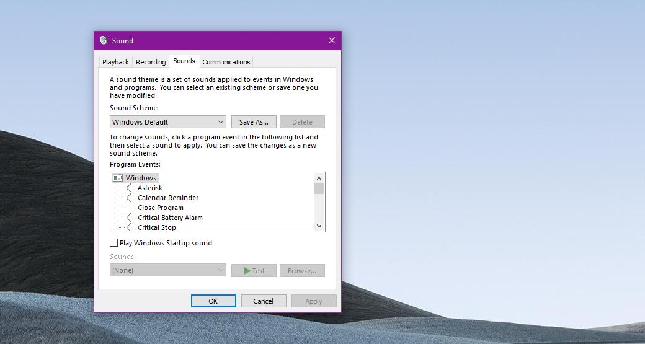Click the speaker icon beside Critical Stop
Viewport: 645px width, 344px height.
tap(129, 227)
